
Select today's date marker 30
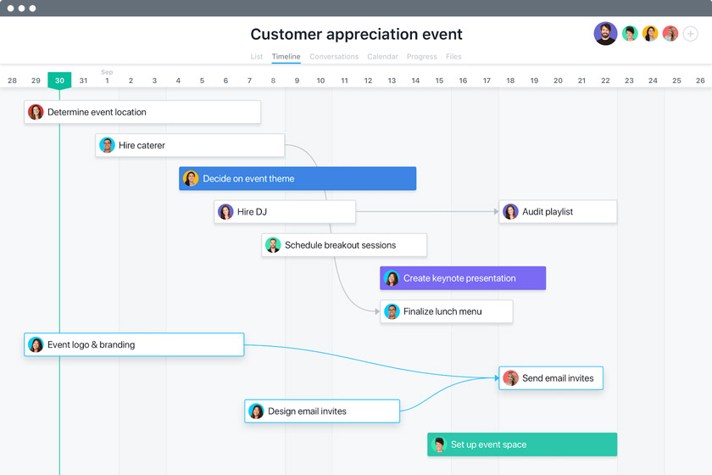(59, 81)
